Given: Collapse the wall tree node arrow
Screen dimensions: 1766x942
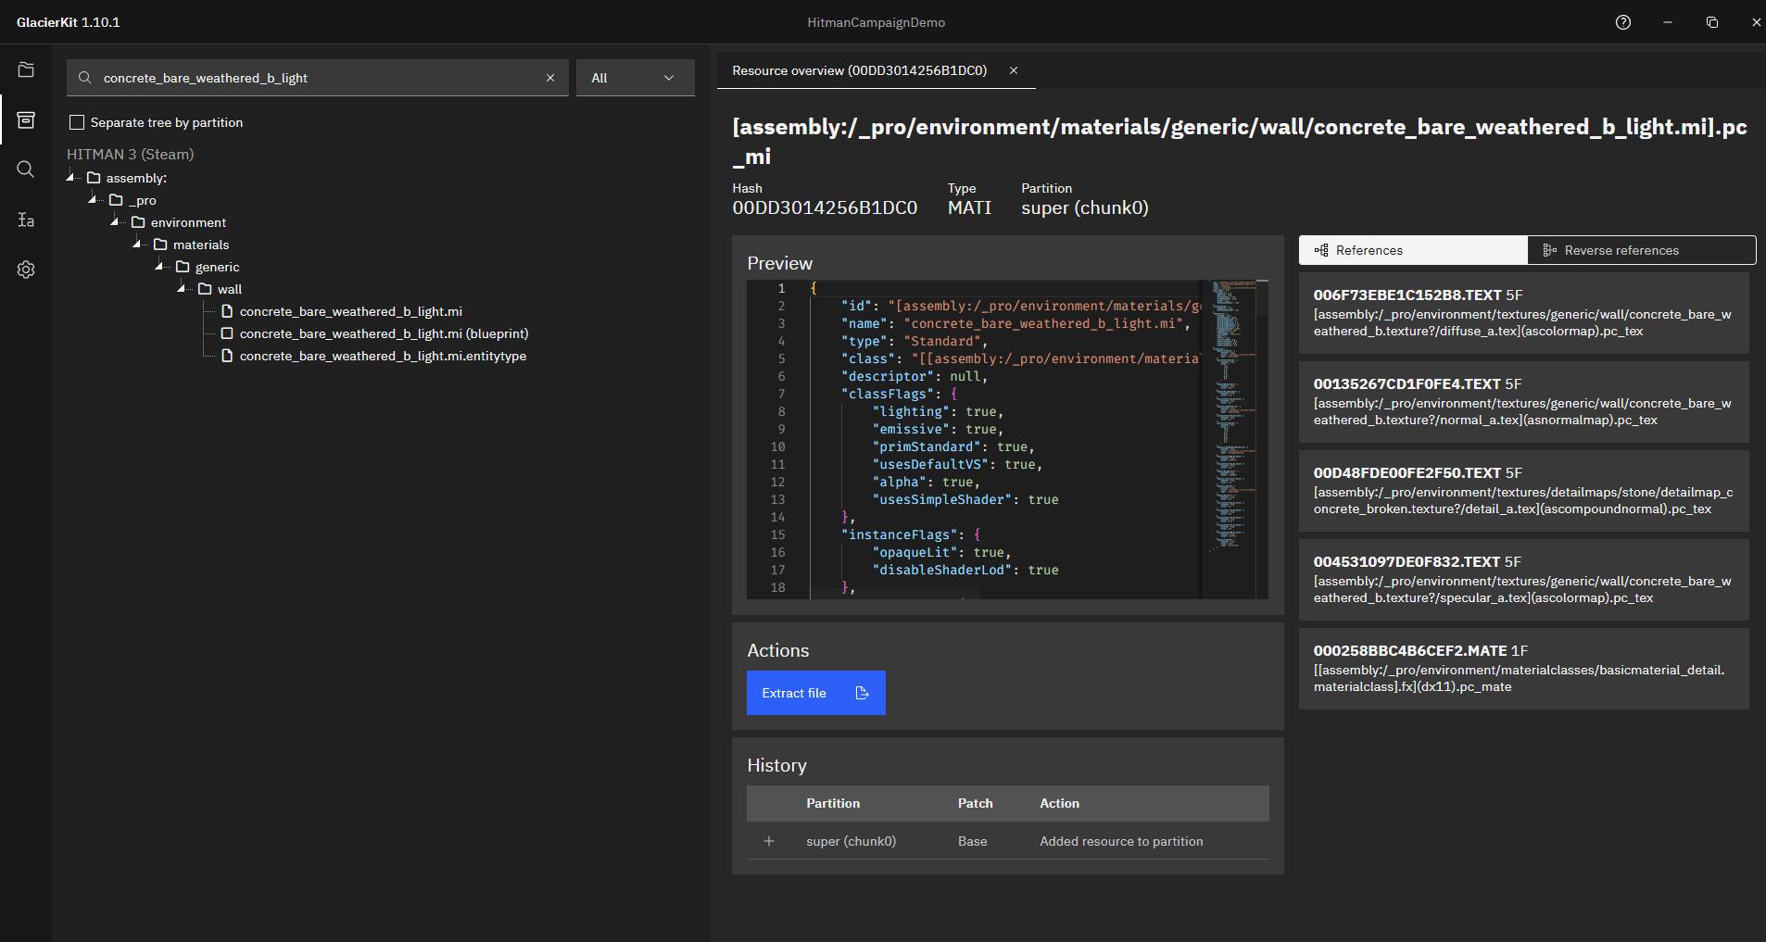Looking at the screenshot, I should click(183, 289).
